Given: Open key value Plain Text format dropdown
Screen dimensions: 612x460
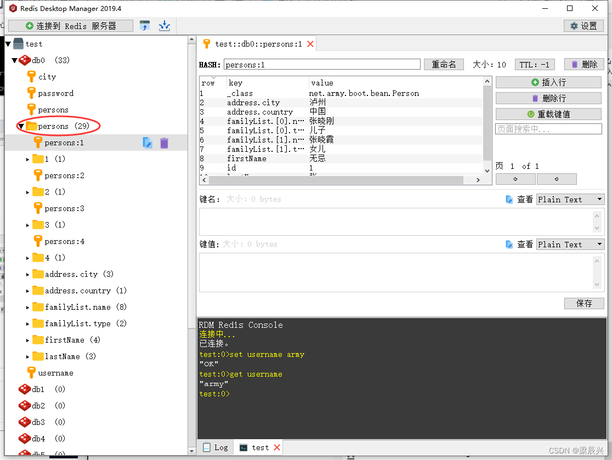Looking at the screenshot, I should click(570, 244).
